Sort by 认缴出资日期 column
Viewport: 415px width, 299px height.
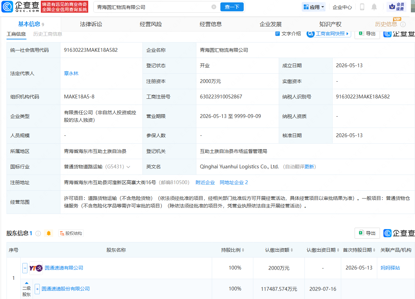(x=338, y=250)
